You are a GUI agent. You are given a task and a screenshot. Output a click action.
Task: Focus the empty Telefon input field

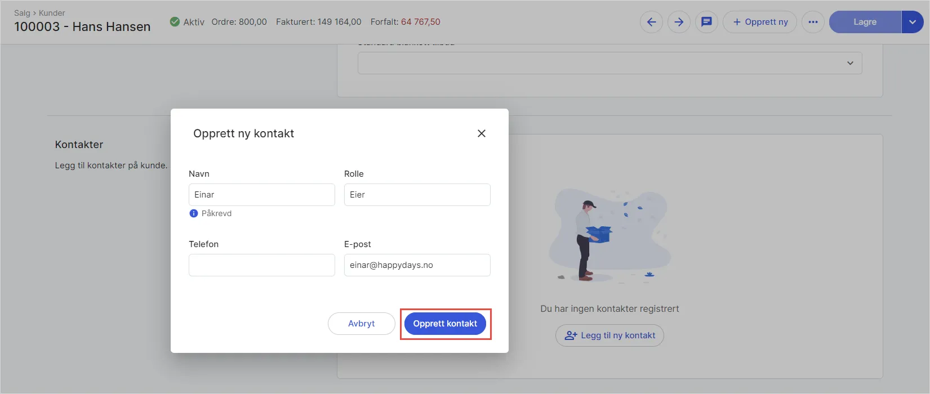click(x=261, y=265)
